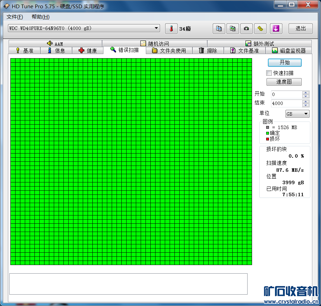Click the copy info to clipboard icon
Image resolution: width=321 pixels, height=306 pixels.
[x=219, y=29]
